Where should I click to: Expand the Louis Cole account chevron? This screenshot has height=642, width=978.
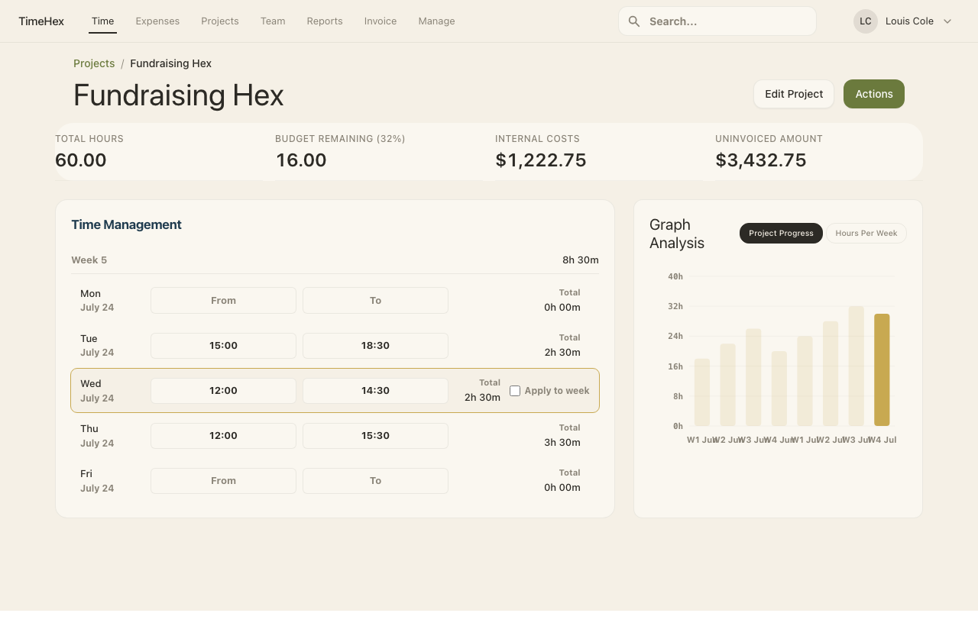947,21
